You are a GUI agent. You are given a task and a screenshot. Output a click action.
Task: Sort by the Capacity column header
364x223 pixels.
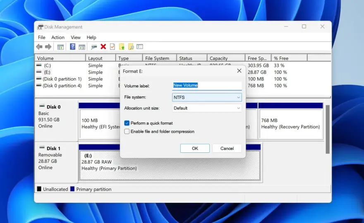tap(226, 58)
